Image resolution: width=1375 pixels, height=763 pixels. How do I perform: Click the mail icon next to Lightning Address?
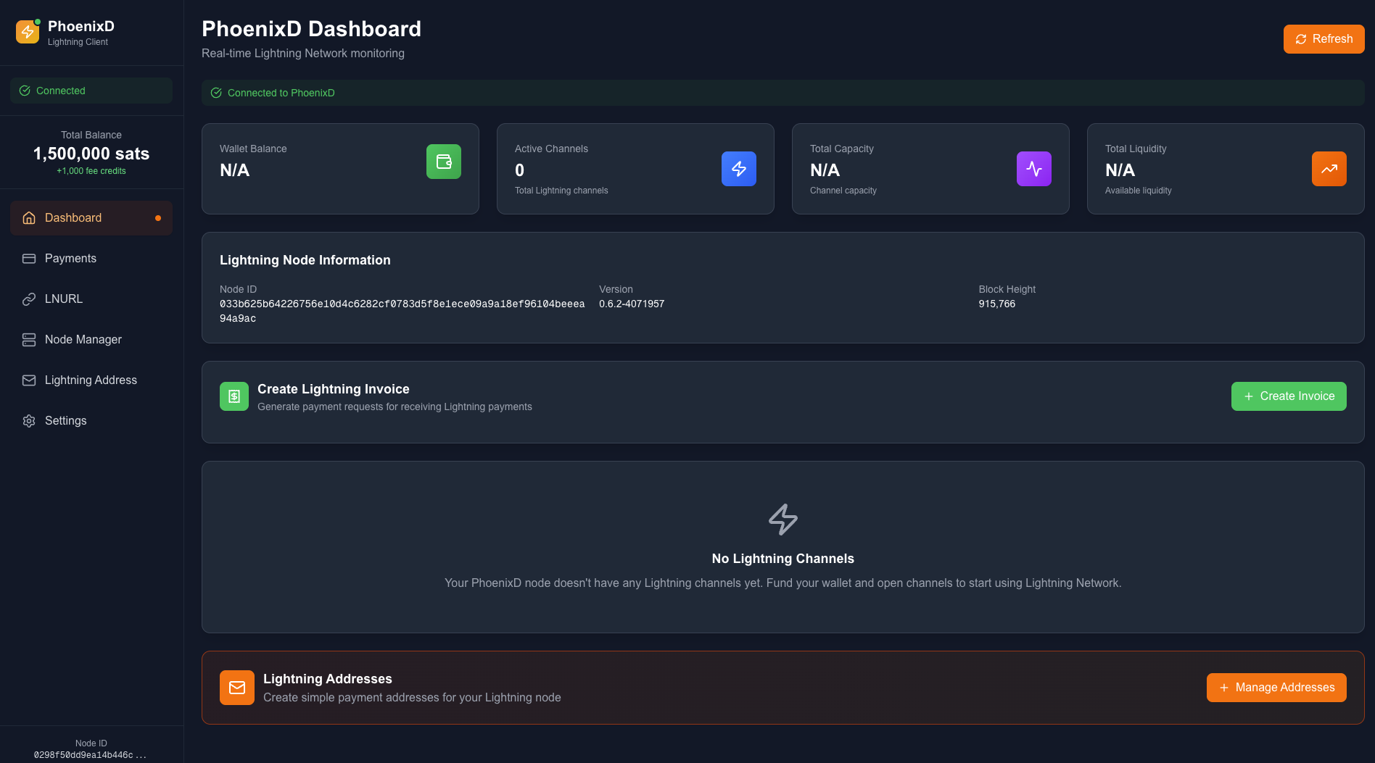[29, 380]
